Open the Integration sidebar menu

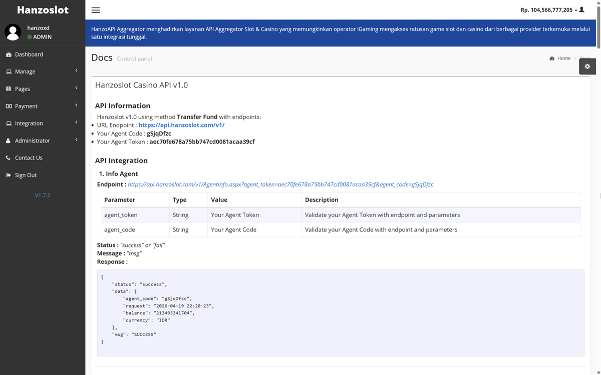43,123
